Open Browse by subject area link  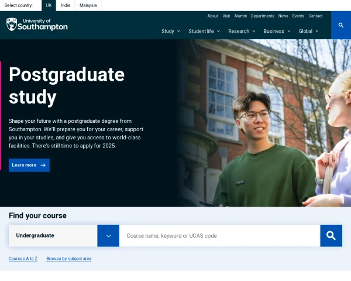69,258
